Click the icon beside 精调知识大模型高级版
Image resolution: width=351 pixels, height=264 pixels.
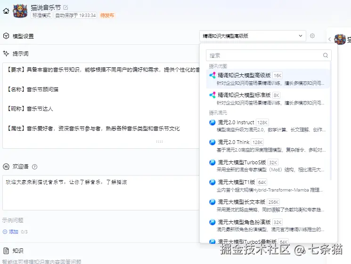point(212,75)
